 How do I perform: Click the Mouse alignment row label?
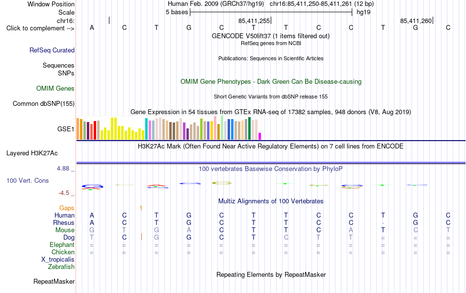(65, 230)
